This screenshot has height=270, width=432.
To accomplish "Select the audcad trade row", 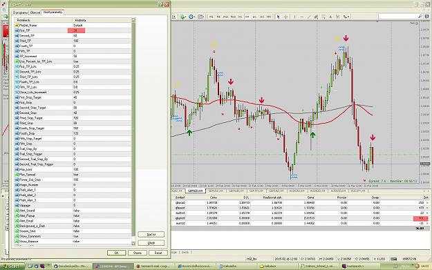I will coord(300,213).
